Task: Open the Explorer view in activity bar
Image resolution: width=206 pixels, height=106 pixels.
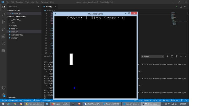Action: [3, 7]
